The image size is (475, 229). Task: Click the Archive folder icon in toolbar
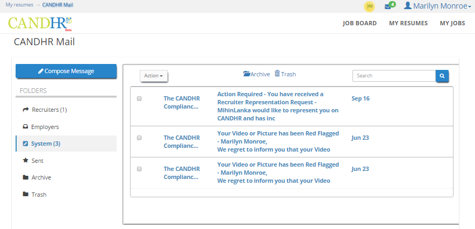pyautogui.click(x=247, y=74)
